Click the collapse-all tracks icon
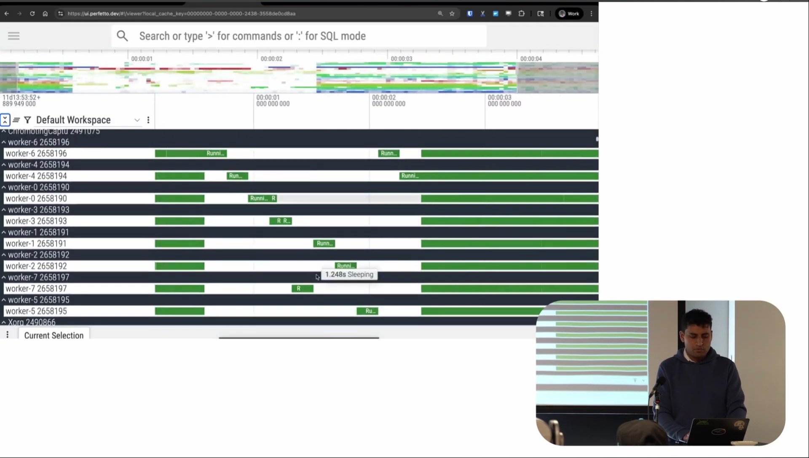 5,120
